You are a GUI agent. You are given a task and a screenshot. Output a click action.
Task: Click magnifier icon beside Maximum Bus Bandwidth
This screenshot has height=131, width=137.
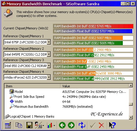(12, 106)
